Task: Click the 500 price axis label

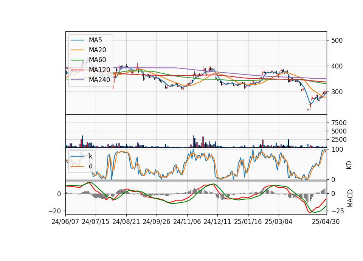Action: (337, 40)
